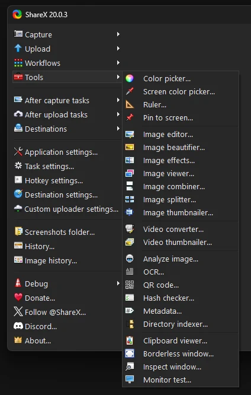Viewport: 251px width, 395px height.
Task: Click the Donate heart icon
Action: pos(18,297)
